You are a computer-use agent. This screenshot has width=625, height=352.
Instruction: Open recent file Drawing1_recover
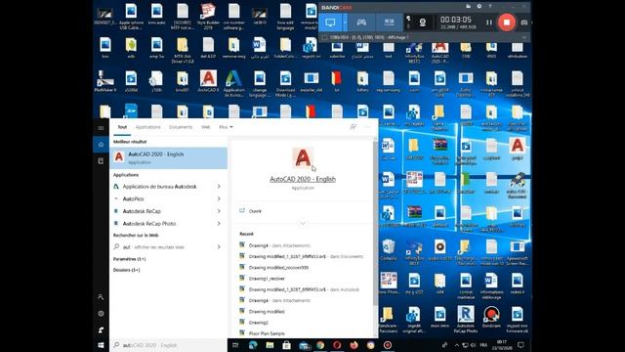(267, 279)
